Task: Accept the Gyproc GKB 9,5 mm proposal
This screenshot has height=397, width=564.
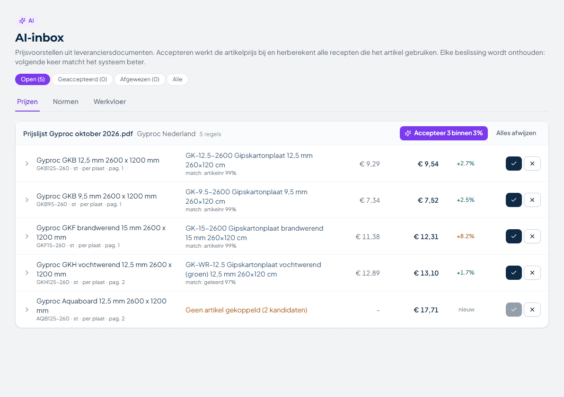Action: tap(514, 200)
